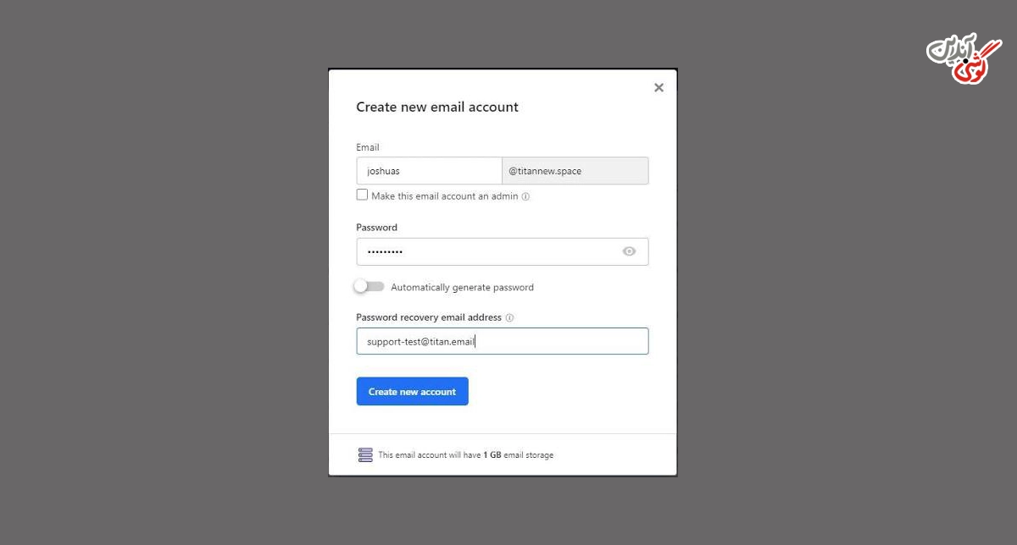Click the red logo watermark in corner

964,58
